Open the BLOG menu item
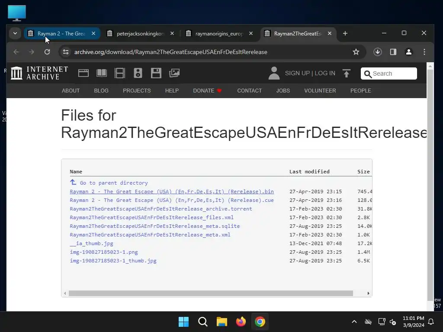This screenshot has height=332, width=443. pyautogui.click(x=101, y=91)
